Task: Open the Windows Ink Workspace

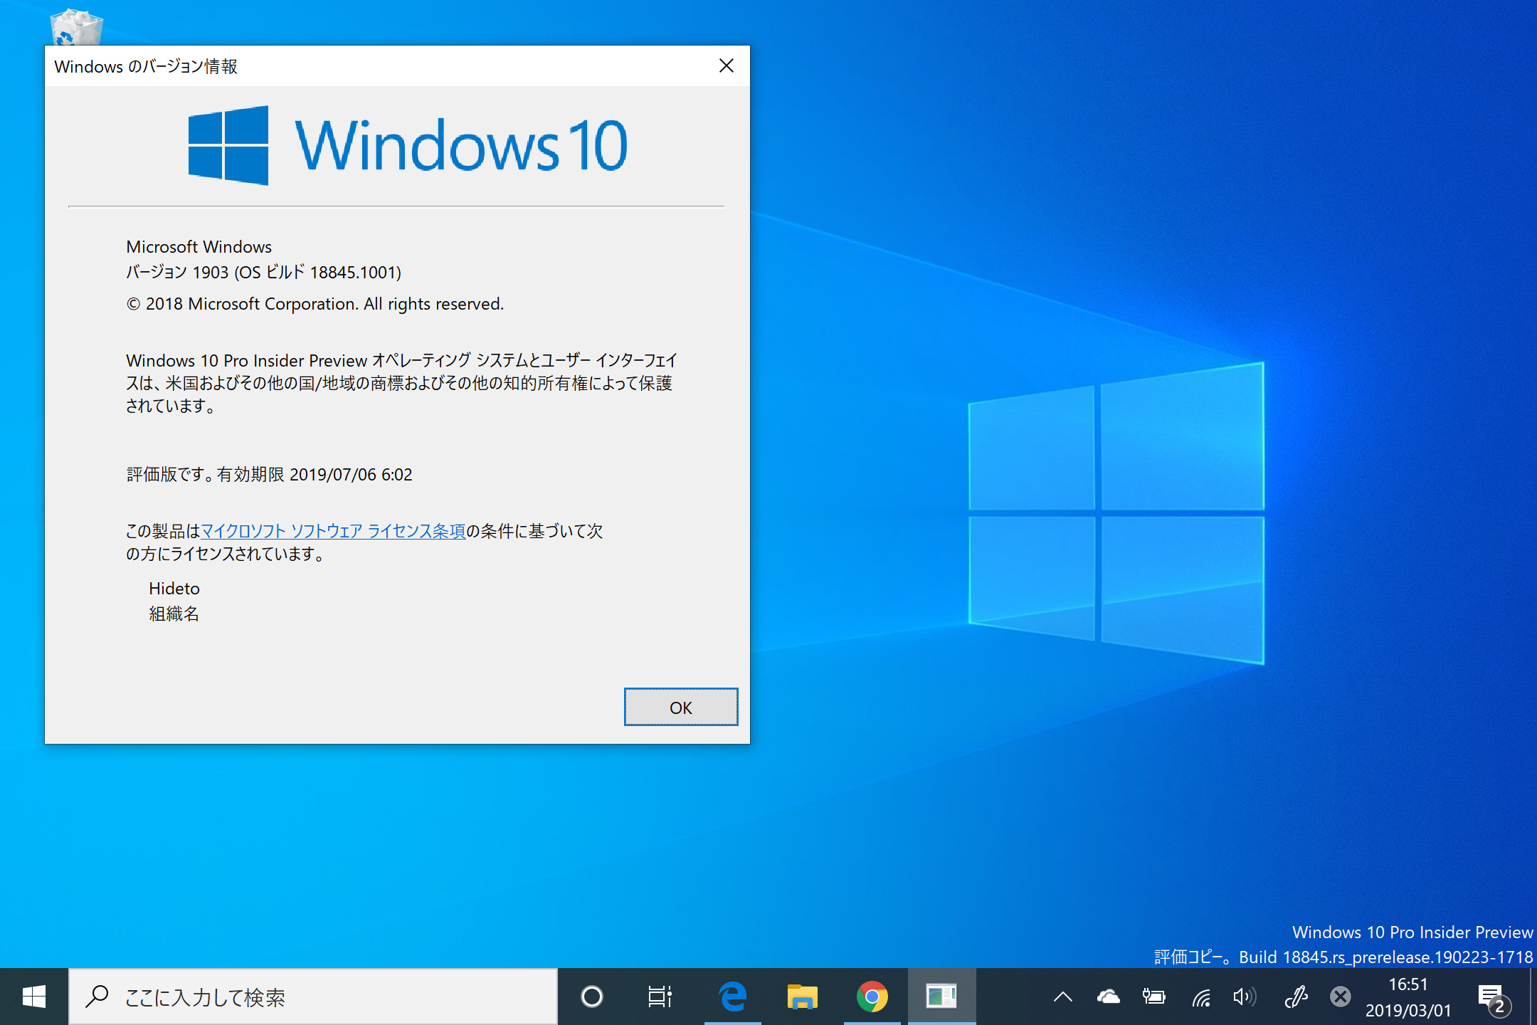Action: coord(1295,997)
